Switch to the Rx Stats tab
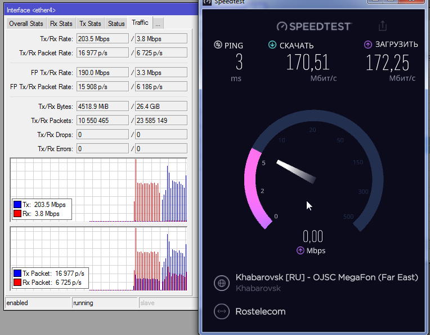 pos(61,24)
